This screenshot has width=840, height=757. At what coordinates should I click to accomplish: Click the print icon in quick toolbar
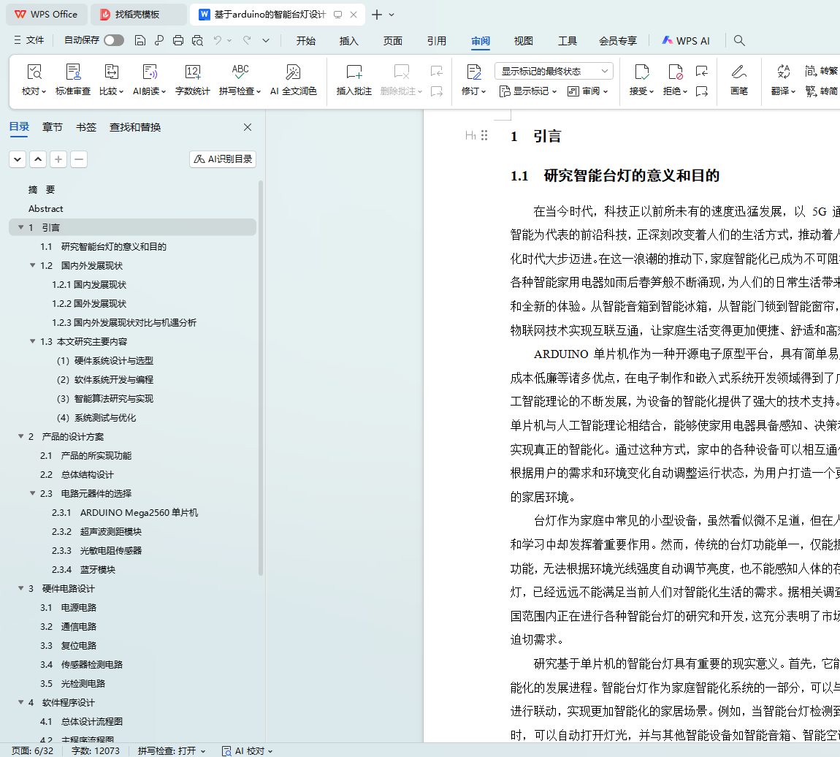pos(178,41)
